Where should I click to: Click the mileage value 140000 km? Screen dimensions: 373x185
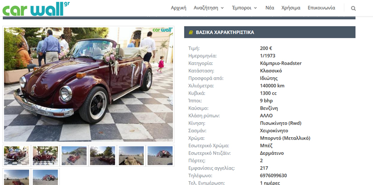tap(272, 86)
